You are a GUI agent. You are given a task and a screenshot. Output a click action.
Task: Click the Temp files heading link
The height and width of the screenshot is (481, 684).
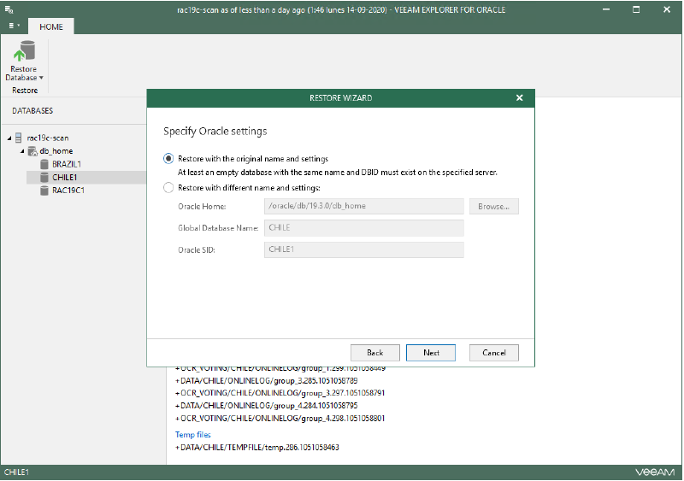[x=193, y=435]
